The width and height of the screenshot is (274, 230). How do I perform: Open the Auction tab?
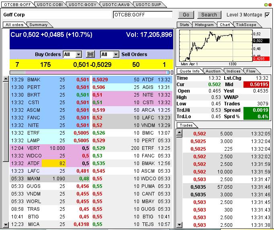(213, 71)
